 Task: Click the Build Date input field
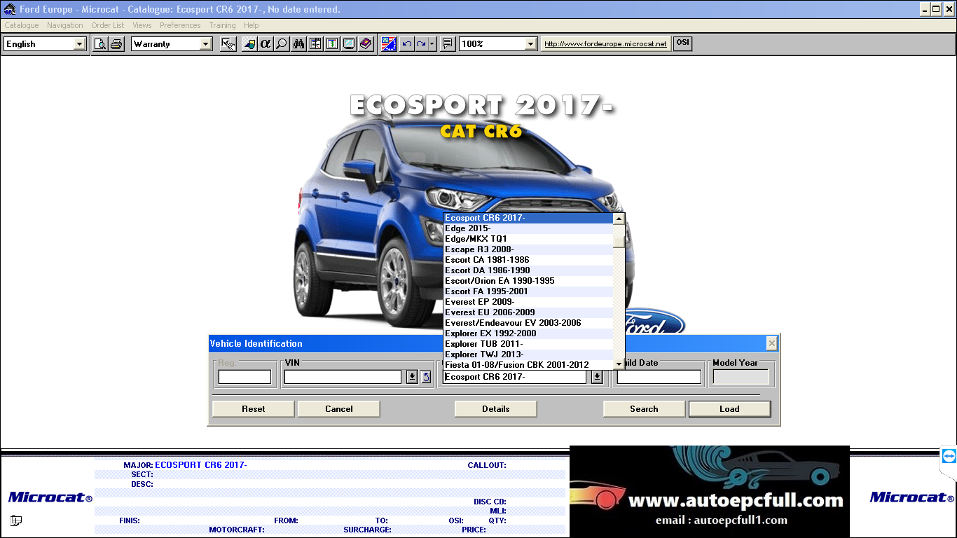(659, 377)
